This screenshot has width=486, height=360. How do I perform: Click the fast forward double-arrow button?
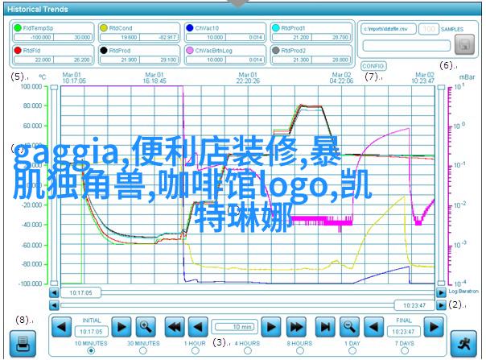coord(296,326)
